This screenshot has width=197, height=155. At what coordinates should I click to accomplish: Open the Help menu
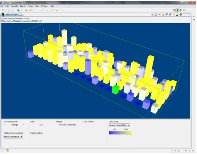52,6
